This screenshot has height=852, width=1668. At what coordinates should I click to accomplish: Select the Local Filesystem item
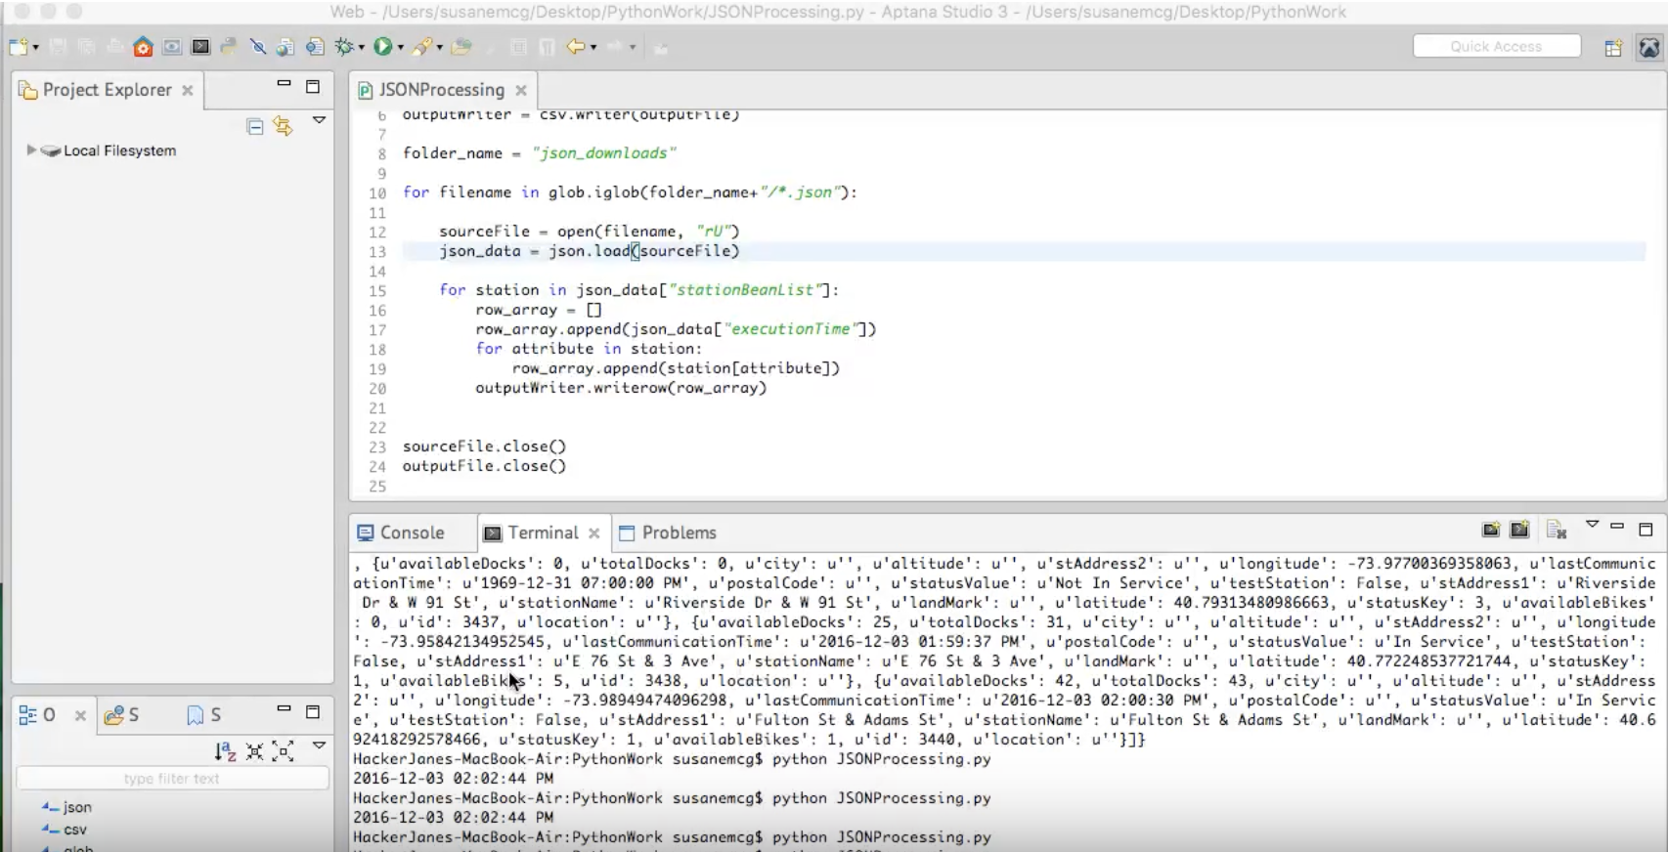coord(119,150)
